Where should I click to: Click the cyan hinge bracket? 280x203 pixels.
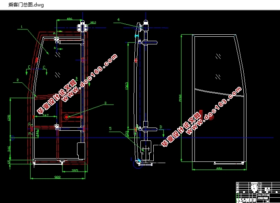(137, 36)
